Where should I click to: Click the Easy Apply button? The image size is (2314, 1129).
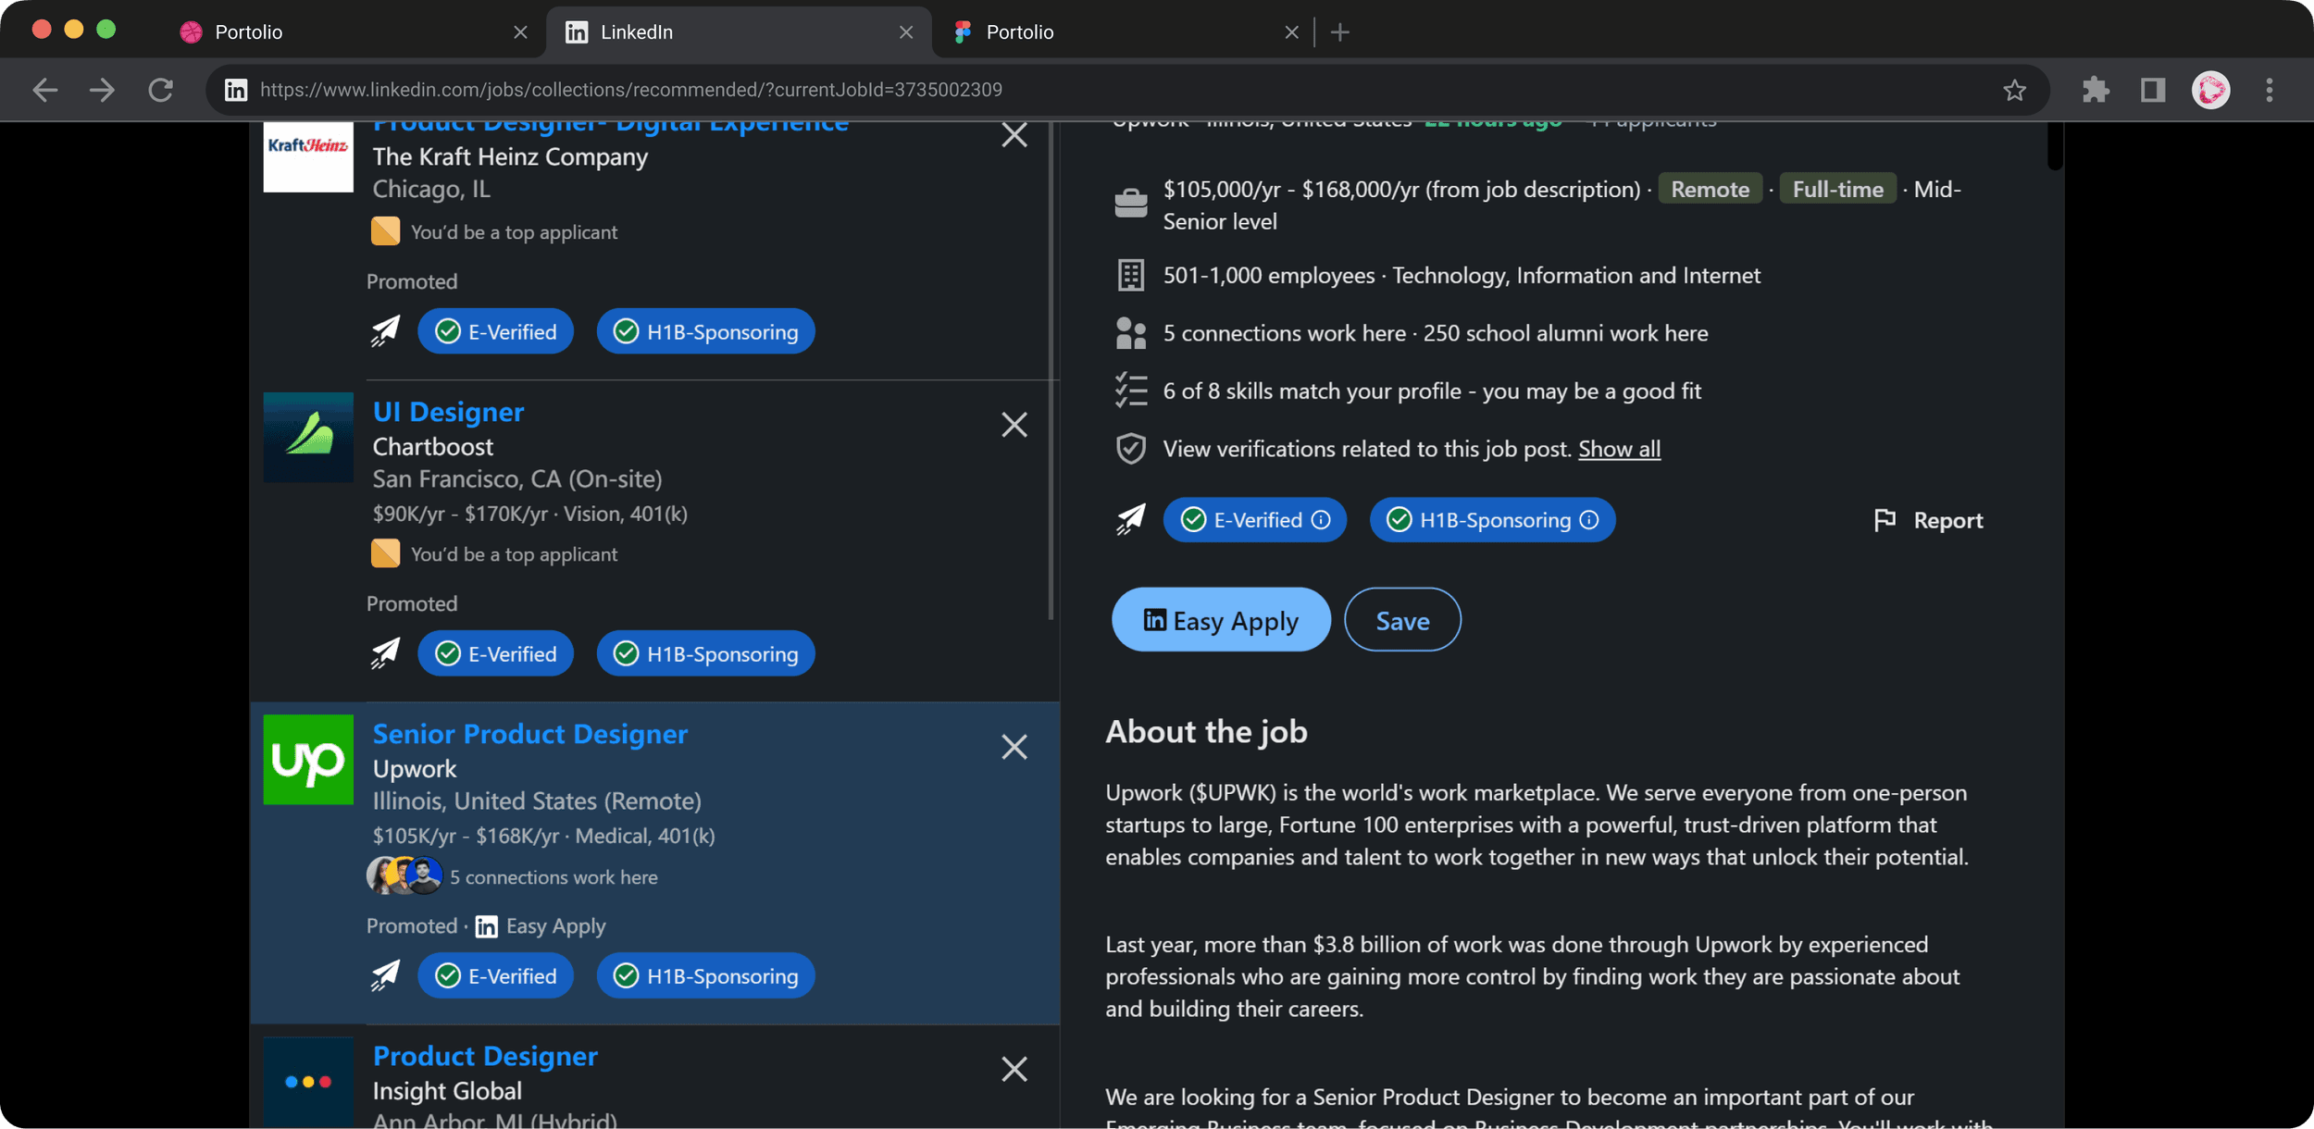1220,620
